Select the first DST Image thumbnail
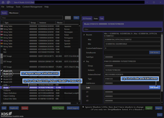Viewport: 164px width, 118px height. click(x=2, y=56)
